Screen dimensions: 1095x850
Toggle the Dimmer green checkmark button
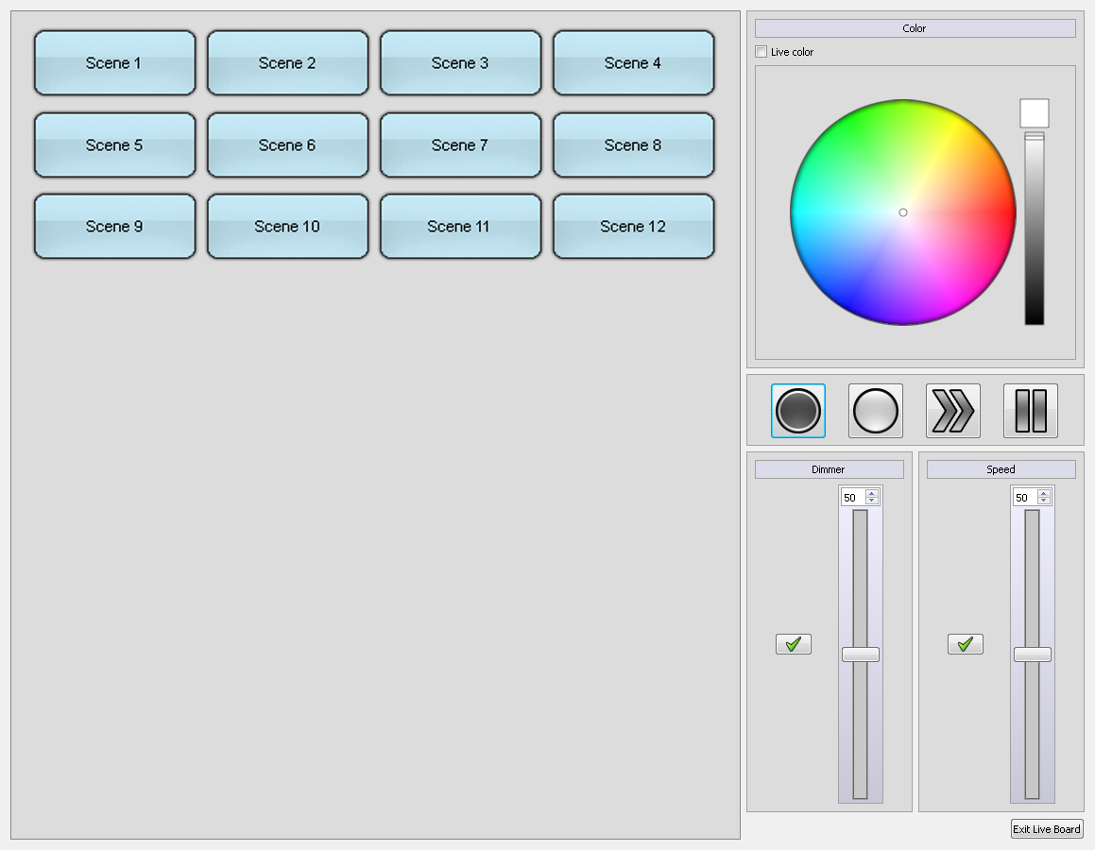tap(794, 644)
